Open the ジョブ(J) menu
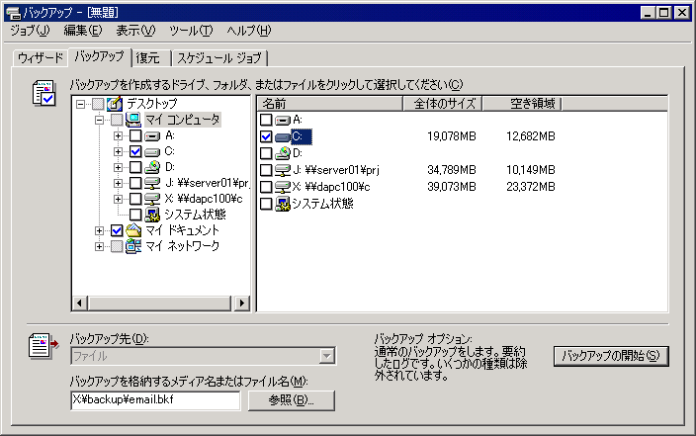 [x=31, y=31]
